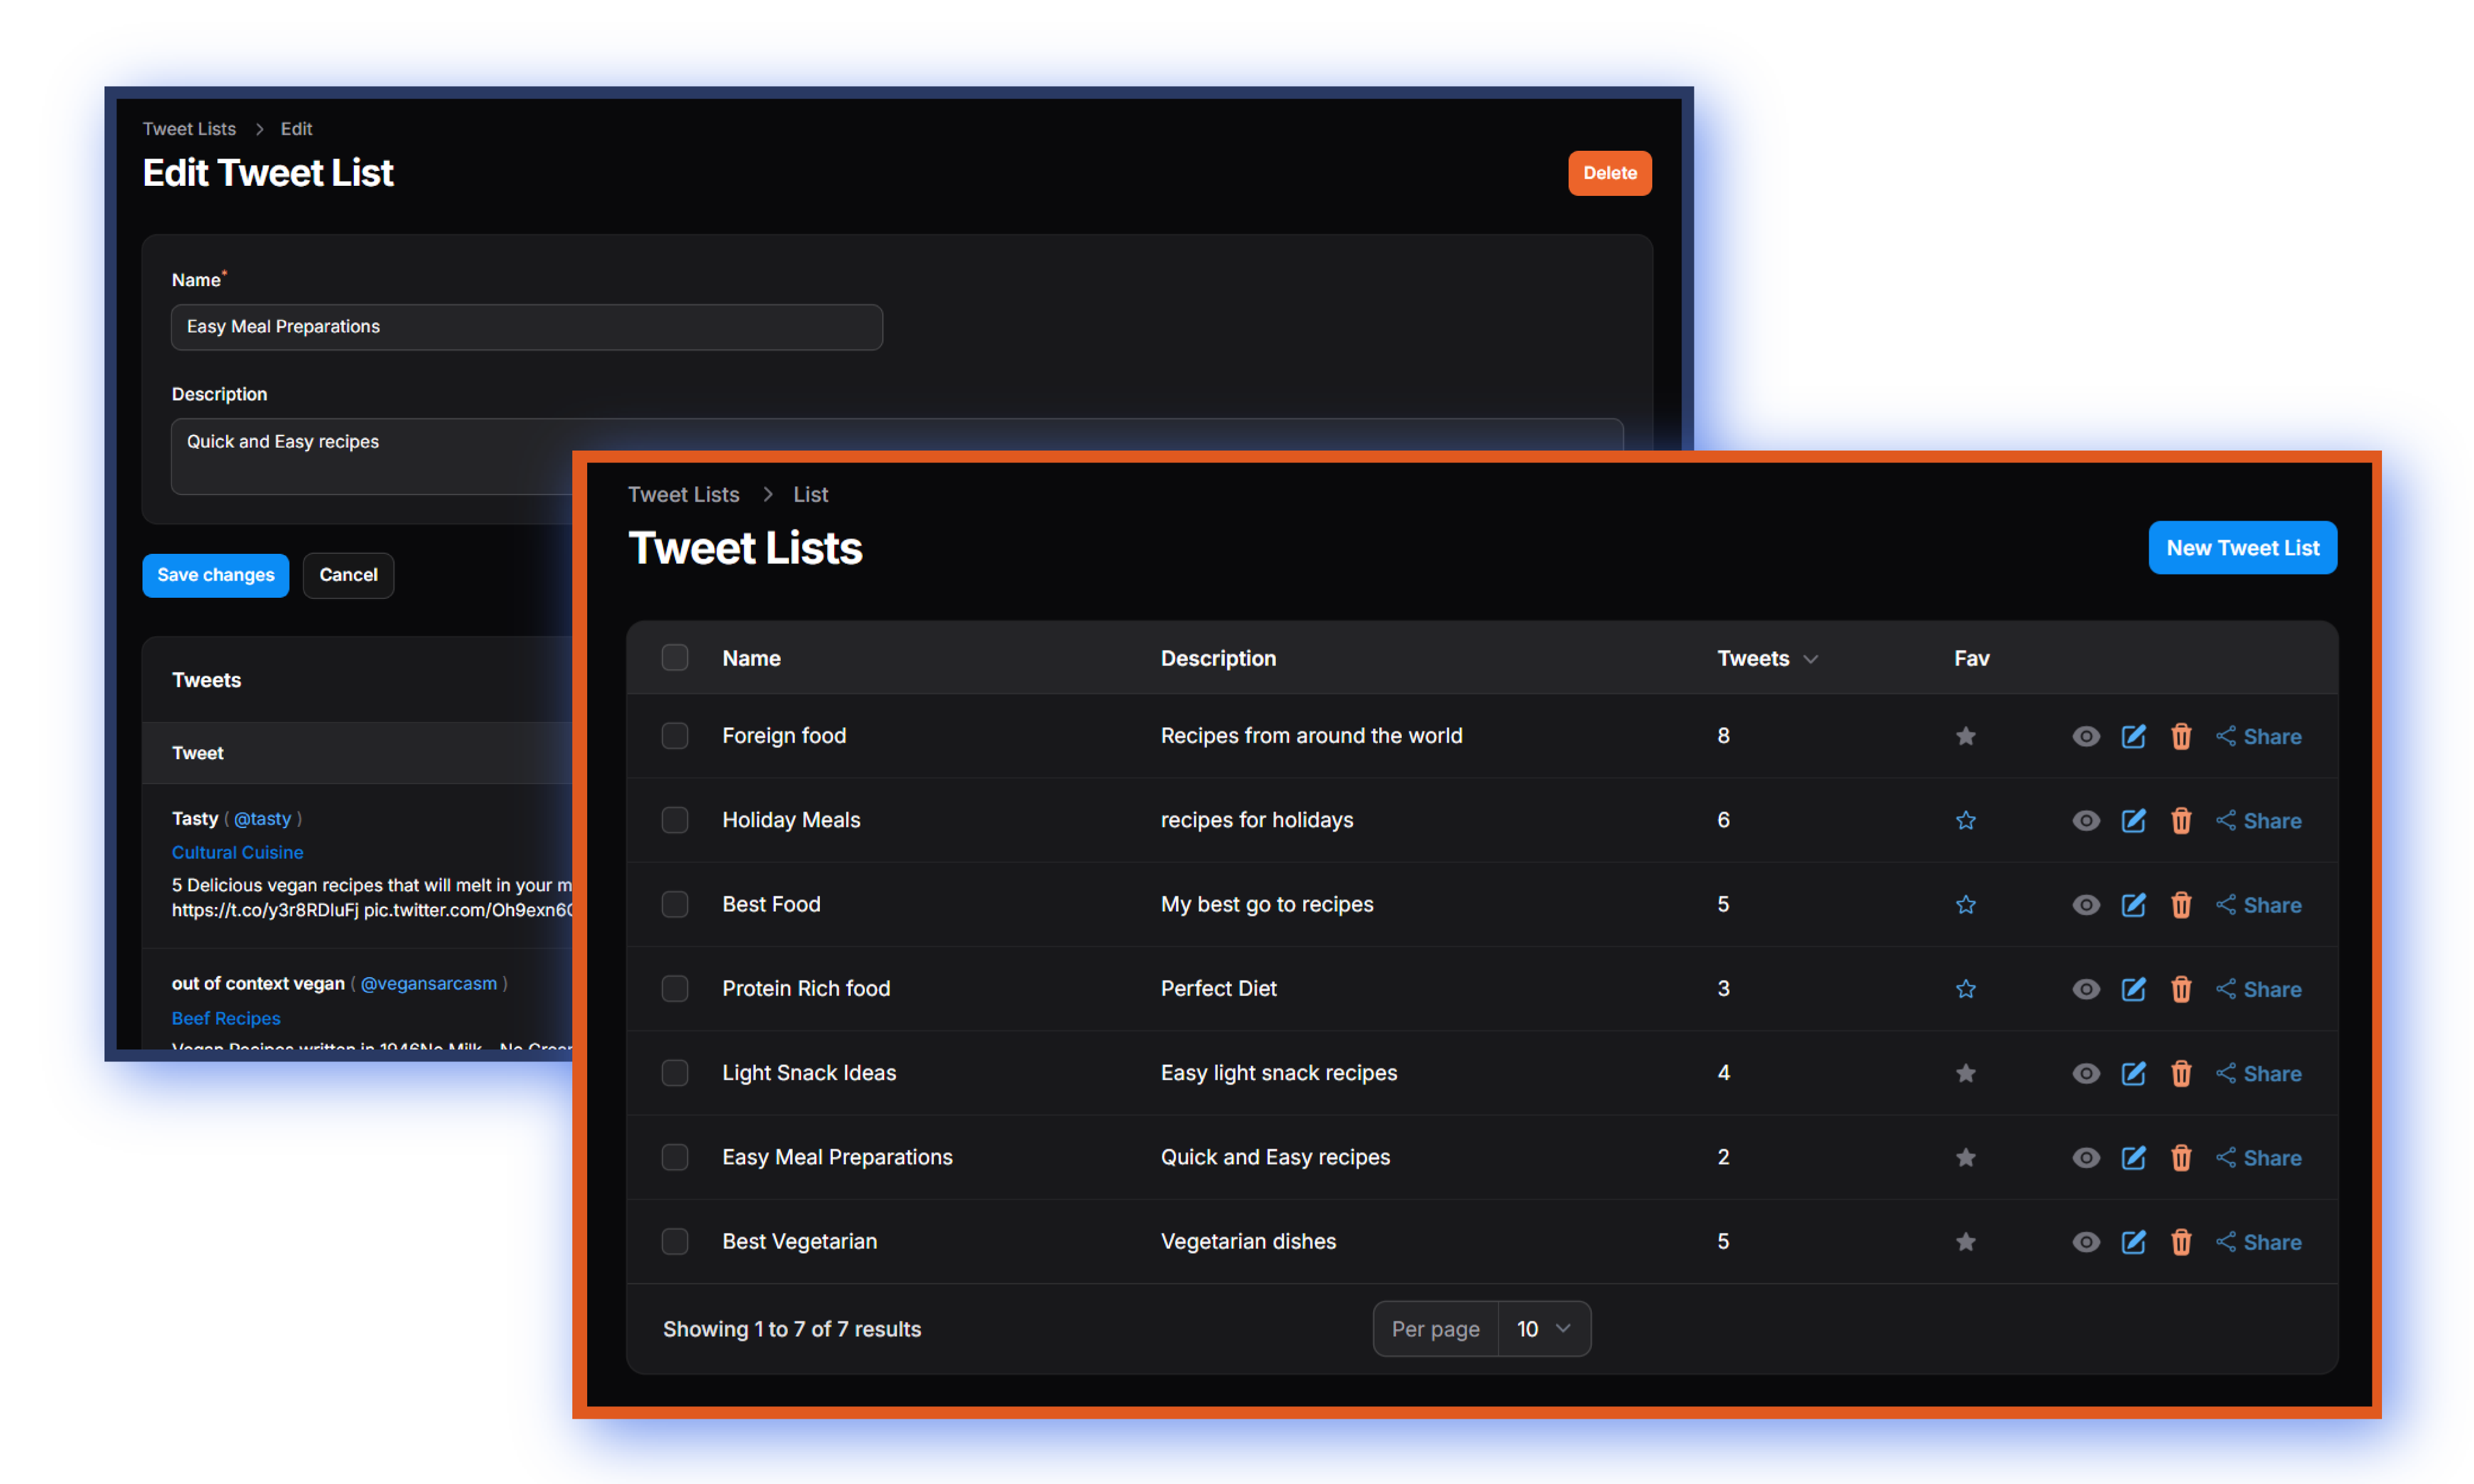The width and height of the screenshot is (2474, 1484).
Task: Click the @vegansarcasm handle
Action: [428, 983]
